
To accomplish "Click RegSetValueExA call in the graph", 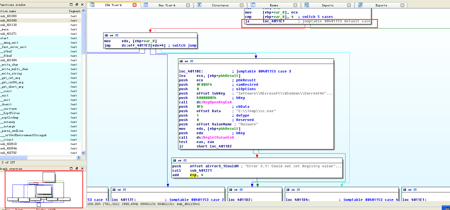I will 218,138.
